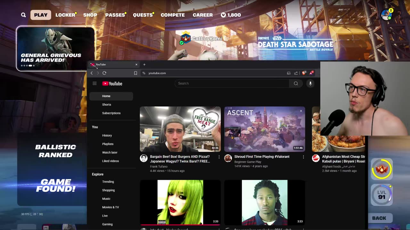Click the 'Frank Tufano' channel name
The height and width of the screenshot is (230, 410).
tap(159, 166)
